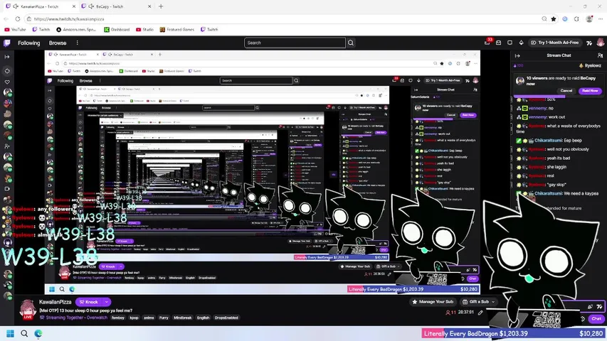
Task: Open the KawaiianPizza channel avatar
Action: 28,309
